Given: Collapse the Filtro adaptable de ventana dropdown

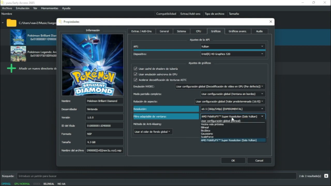Looking at the screenshot, I should point(233,117).
